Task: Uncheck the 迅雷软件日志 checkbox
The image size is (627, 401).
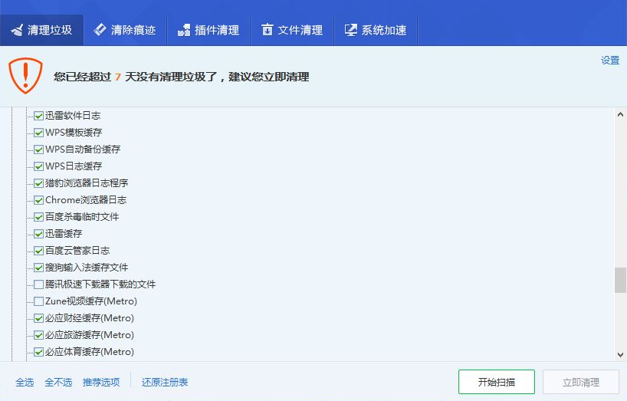Action: coord(38,116)
